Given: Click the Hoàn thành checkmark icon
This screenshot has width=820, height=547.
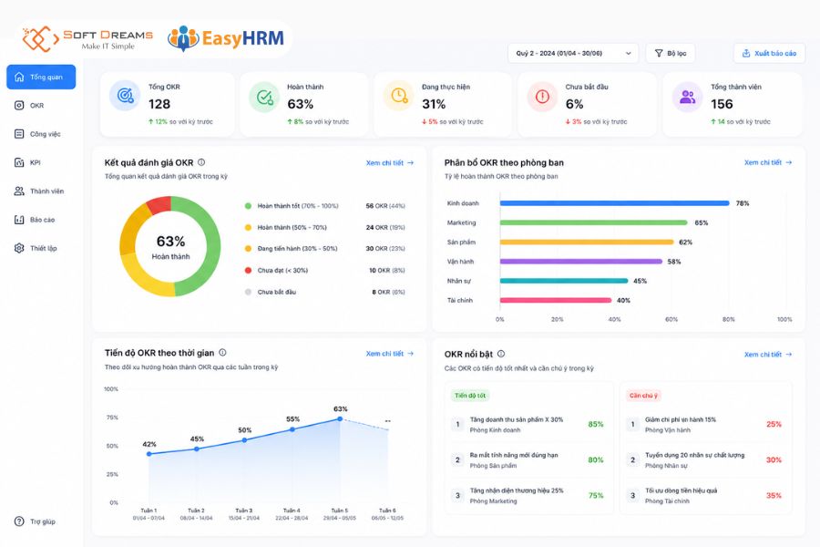Looking at the screenshot, I should click(264, 97).
